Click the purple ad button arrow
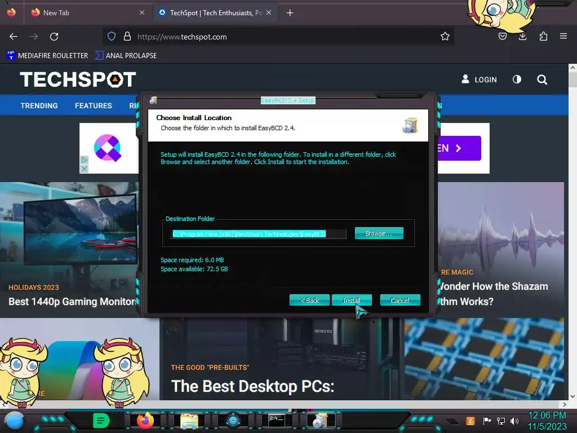Screen dimensions: 577x433 click(x=459, y=148)
